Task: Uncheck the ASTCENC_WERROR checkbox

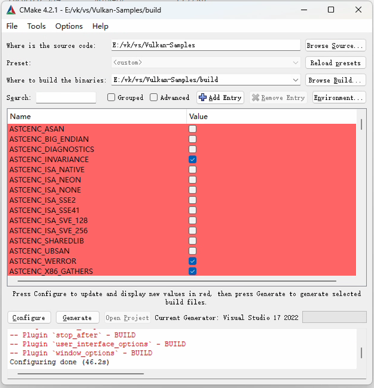Action: (x=192, y=261)
